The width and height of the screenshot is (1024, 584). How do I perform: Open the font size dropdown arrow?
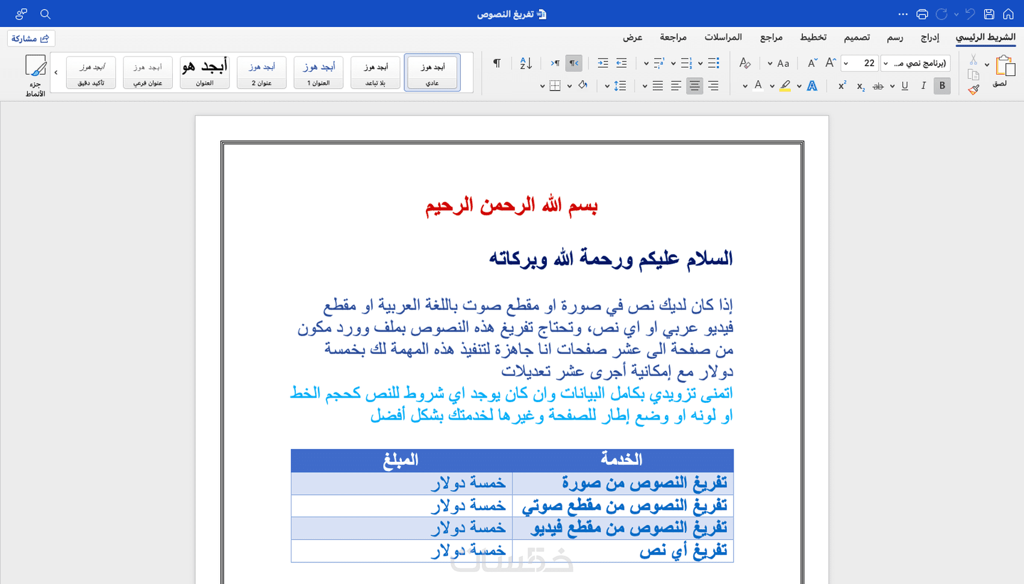pos(846,63)
